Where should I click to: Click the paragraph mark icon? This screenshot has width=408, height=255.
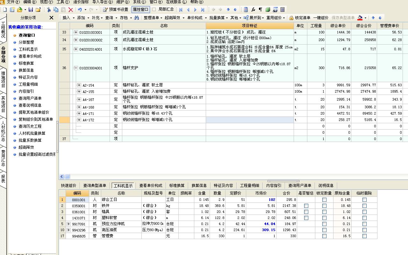coord(261,10)
